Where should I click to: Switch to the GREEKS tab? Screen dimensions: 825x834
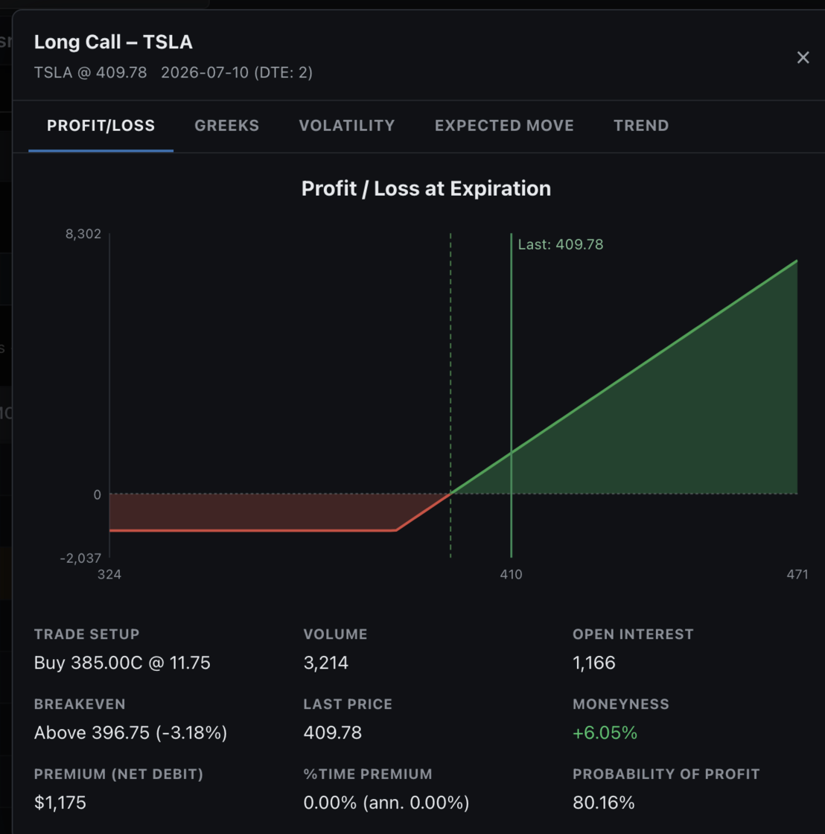226,126
